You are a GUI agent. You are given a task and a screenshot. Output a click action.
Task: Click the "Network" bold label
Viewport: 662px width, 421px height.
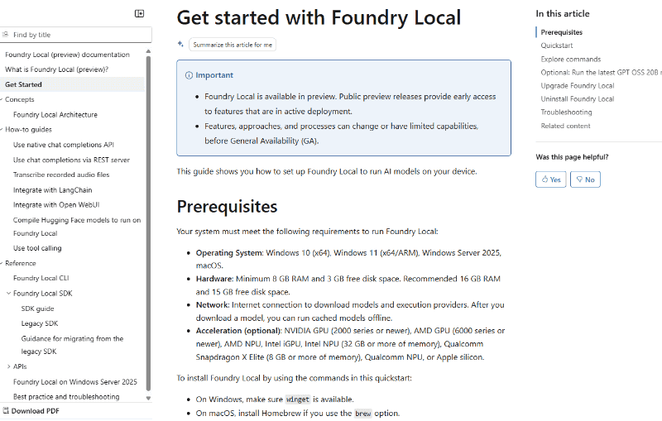pyautogui.click(x=212, y=304)
